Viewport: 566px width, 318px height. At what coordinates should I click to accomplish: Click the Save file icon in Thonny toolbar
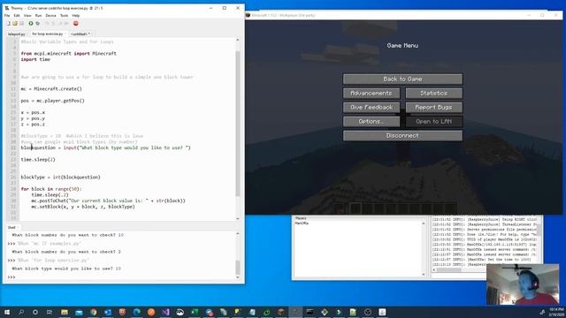coord(21,24)
